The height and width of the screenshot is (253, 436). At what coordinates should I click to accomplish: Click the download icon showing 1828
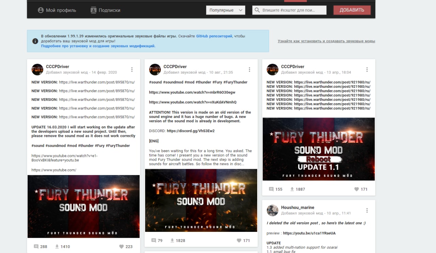pos(172,240)
